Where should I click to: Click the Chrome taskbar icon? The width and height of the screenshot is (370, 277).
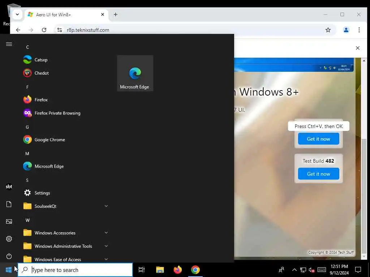(x=195, y=270)
